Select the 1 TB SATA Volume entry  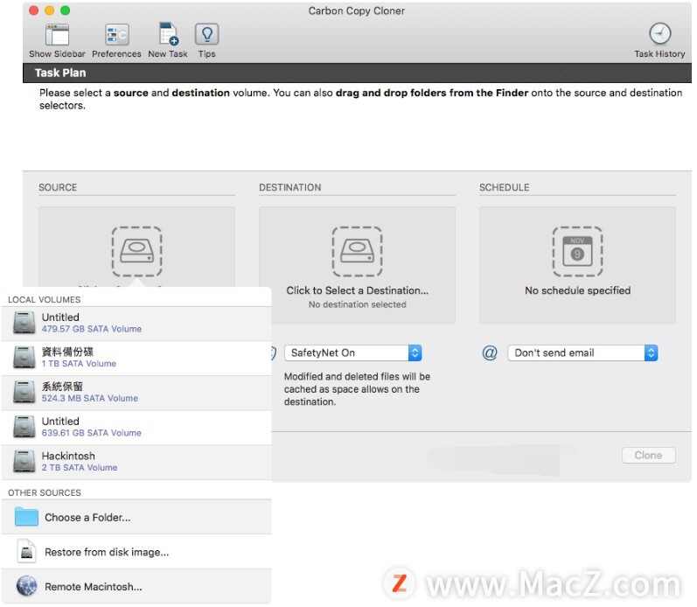136,358
